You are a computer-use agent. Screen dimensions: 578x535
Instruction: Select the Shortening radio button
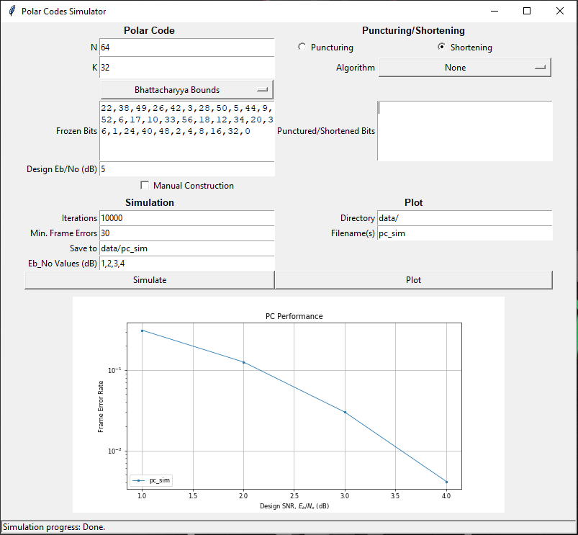(442, 48)
